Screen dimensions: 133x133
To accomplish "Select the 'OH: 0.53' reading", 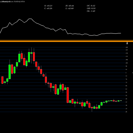I will pyautogui.click(x=91, y=9).
